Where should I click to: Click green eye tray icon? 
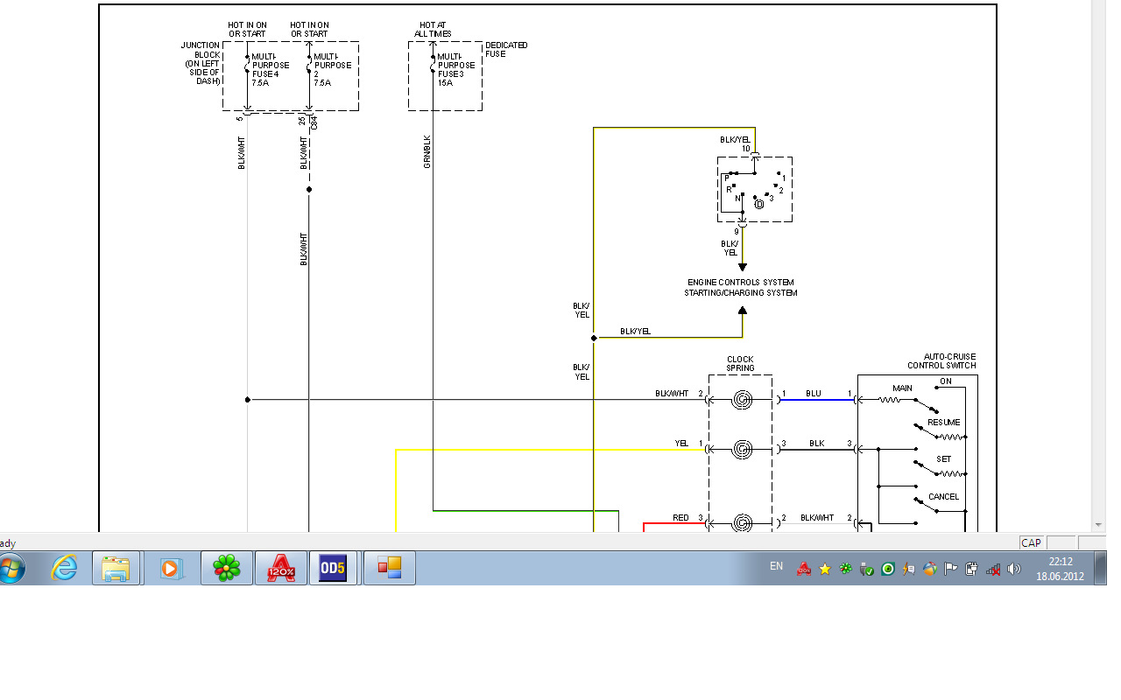point(888,570)
